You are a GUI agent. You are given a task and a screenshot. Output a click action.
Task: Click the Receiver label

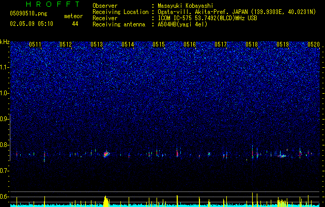click(x=105, y=18)
